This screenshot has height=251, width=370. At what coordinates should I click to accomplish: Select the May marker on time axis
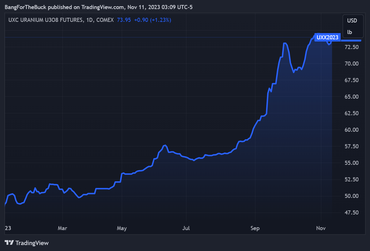tap(122, 228)
